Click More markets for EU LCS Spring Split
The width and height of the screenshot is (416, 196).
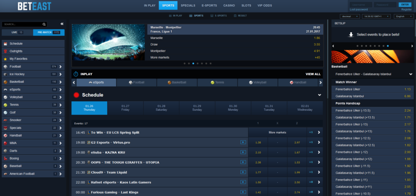(x=277, y=132)
